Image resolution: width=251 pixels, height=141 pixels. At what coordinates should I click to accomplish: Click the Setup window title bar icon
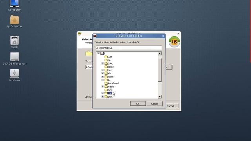(79, 34)
